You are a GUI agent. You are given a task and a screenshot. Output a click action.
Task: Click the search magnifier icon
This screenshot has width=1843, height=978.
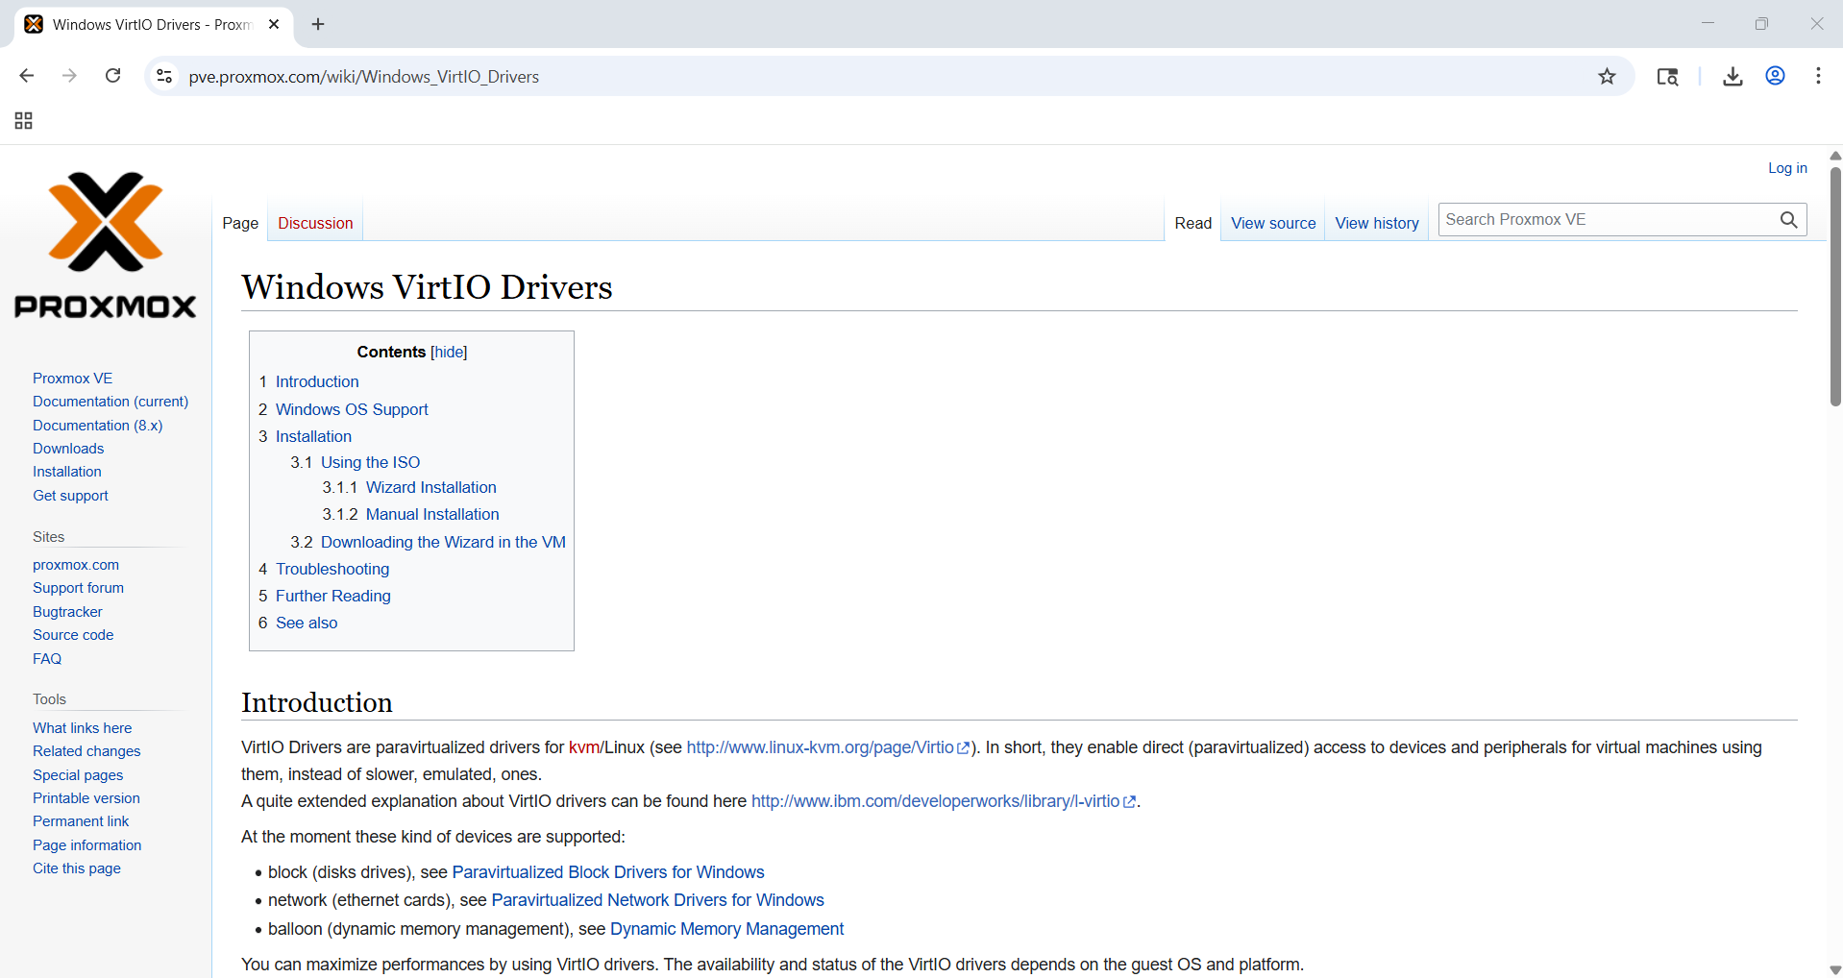[1788, 220]
